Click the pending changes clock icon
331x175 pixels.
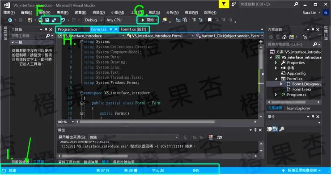coord(305,37)
